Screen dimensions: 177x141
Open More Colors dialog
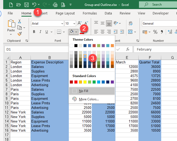[x=89, y=99]
